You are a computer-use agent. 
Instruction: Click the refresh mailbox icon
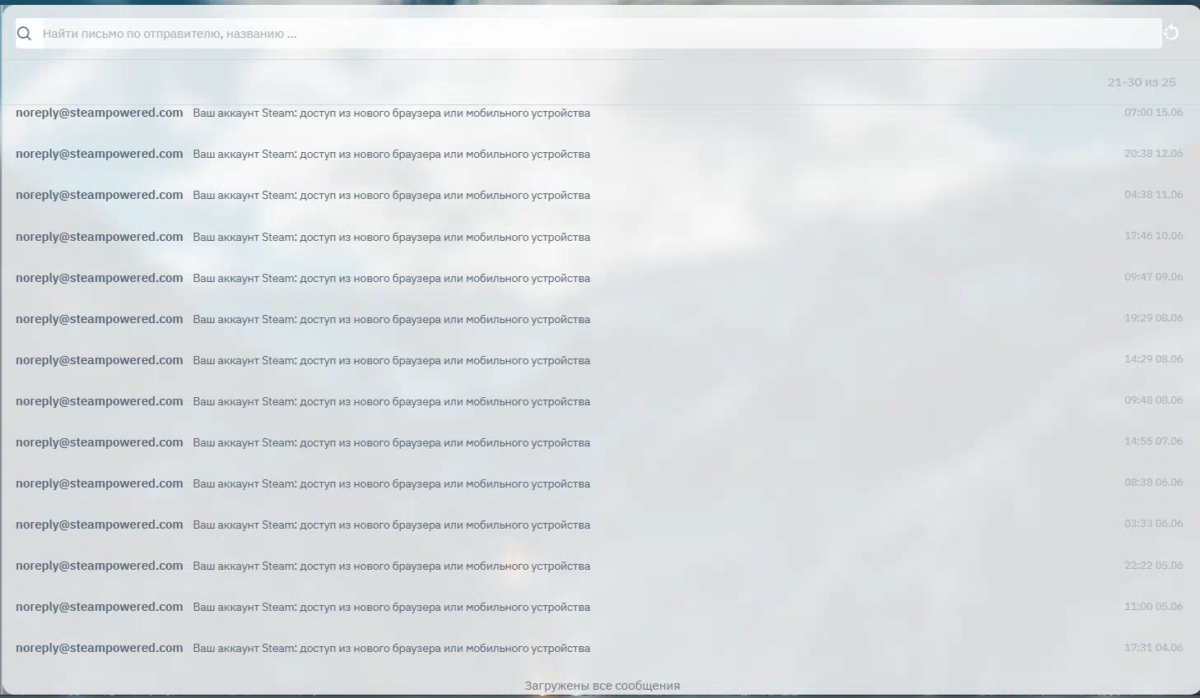1172,33
